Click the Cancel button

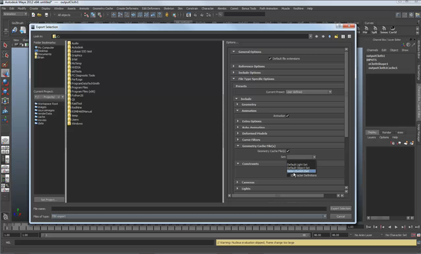coord(341,216)
